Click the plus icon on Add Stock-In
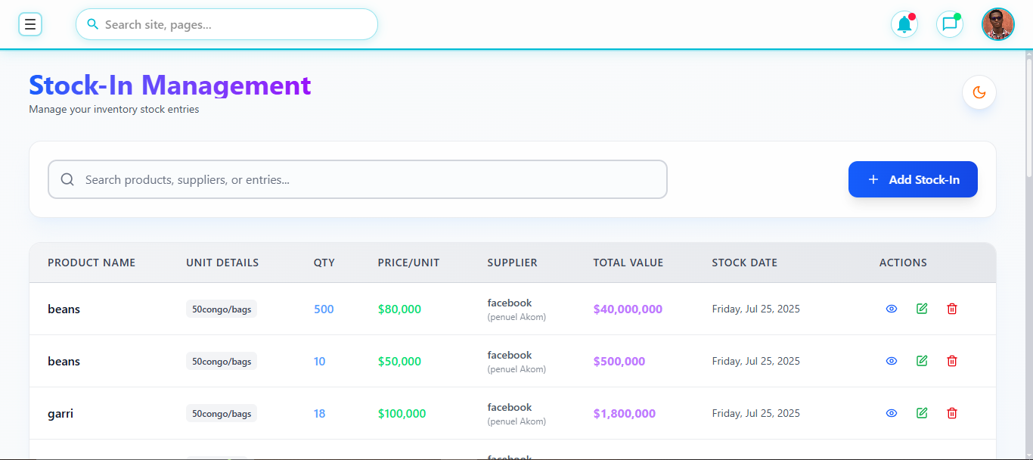Screen dimensions: 1033x460 click(x=873, y=179)
